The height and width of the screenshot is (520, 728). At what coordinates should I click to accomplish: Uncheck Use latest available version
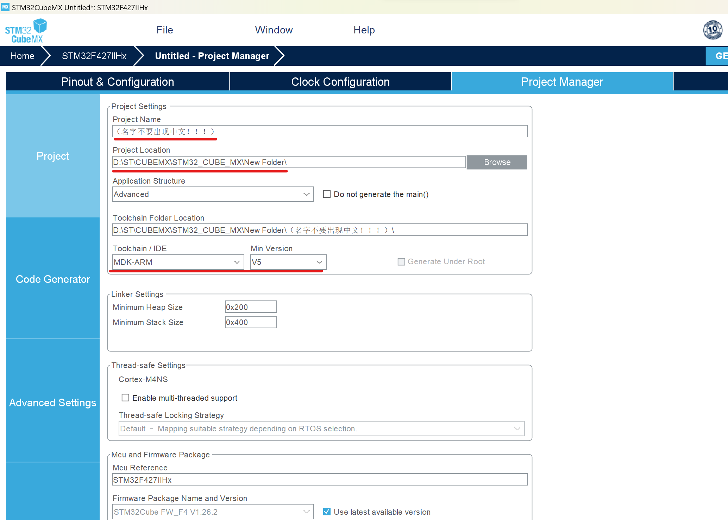pos(327,512)
